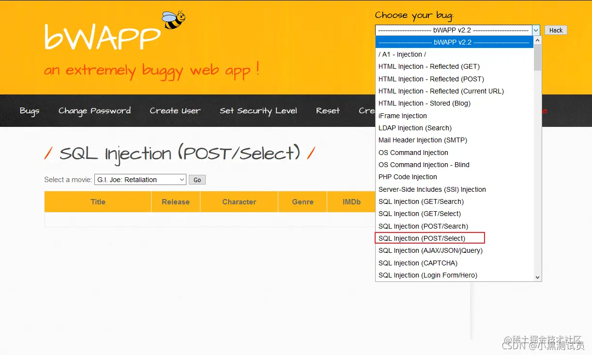
Task: Click the Hack button
Action: pyautogui.click(x=556, y=30)
